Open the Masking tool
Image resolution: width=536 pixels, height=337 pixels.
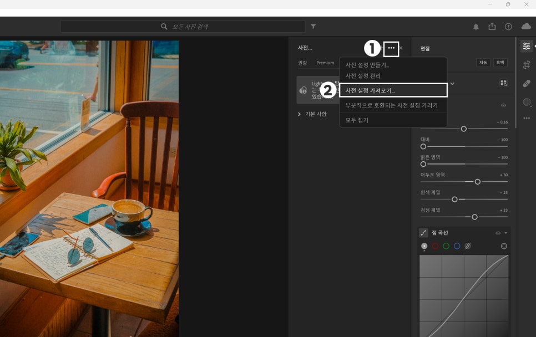pyautogui.click(x=527, y=102)
